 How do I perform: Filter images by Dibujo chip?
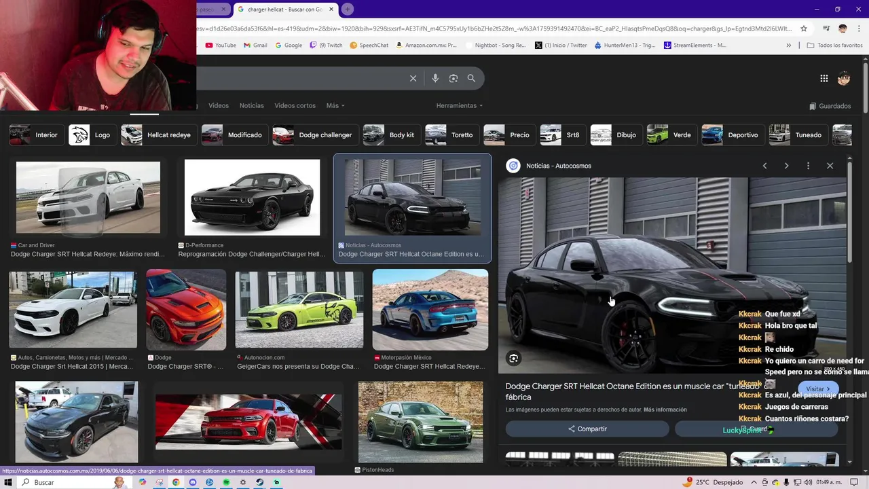(x=616, y=135)
